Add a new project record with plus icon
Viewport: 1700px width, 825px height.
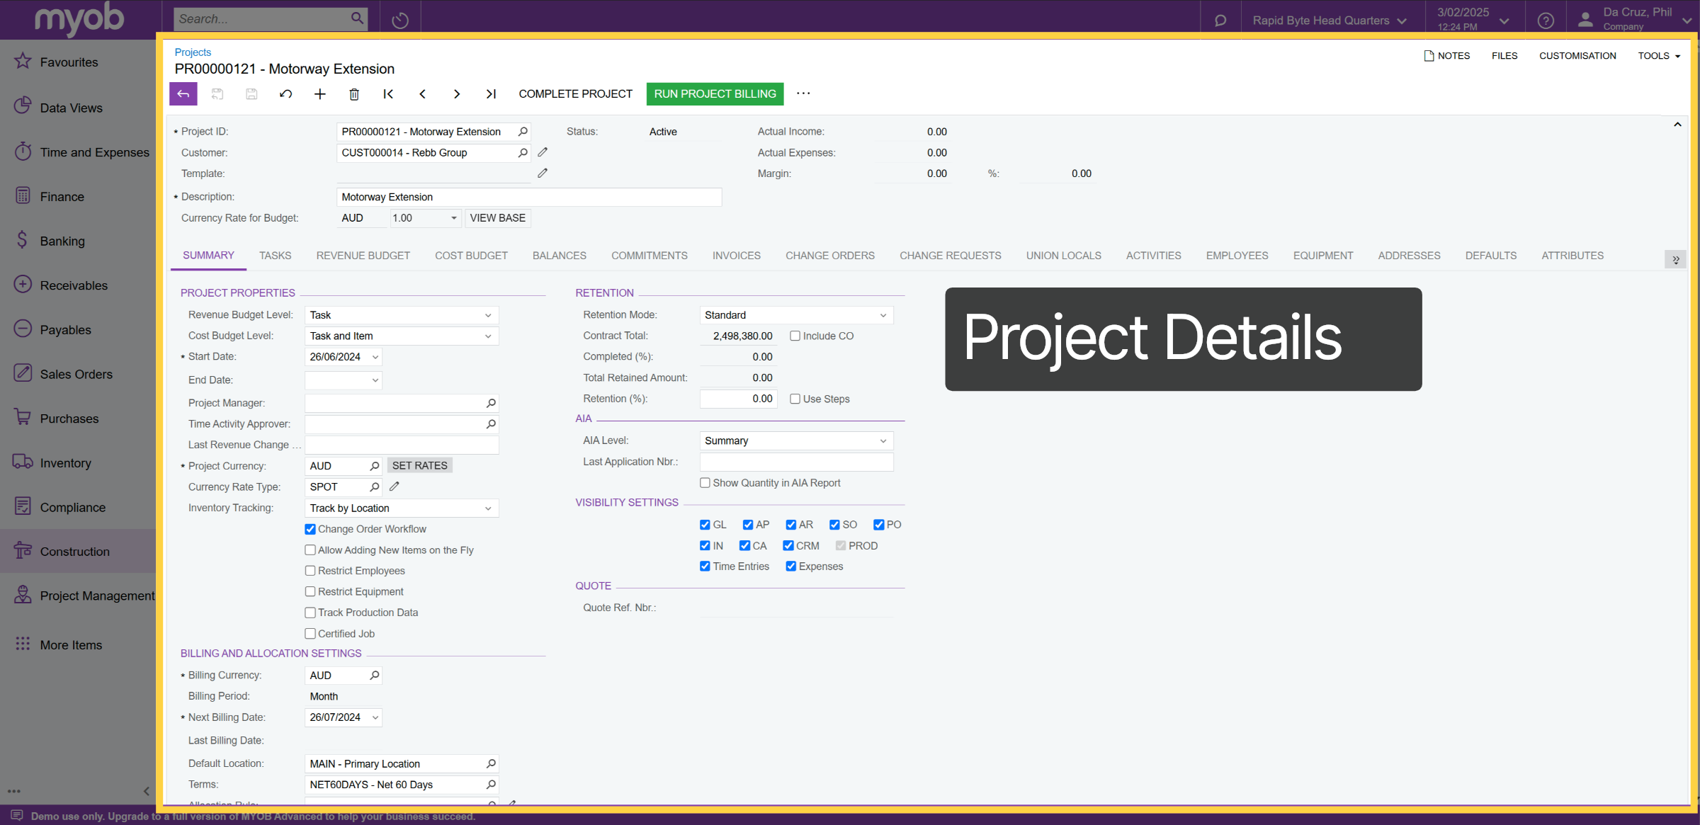tap(320, 94)
